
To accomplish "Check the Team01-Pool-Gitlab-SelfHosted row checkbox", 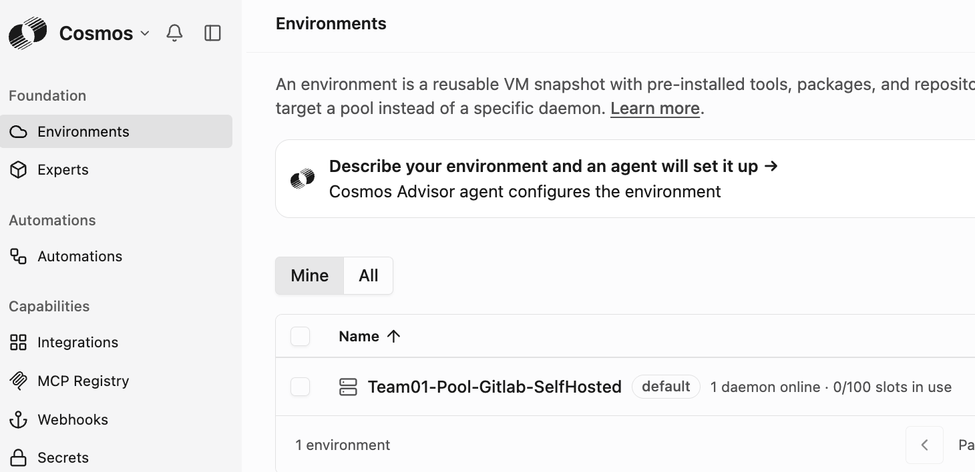I will (x=301, y=387).
